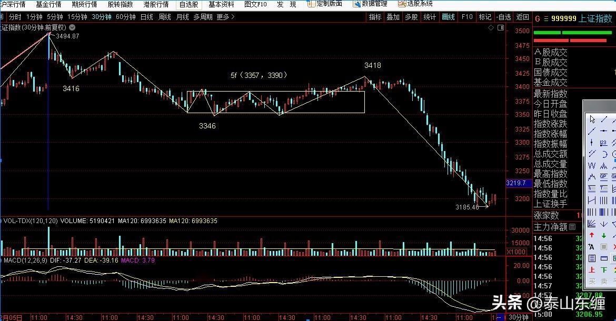The width and height of the screenshot is (616, 321).
Task: Select the mountain peak wave tool
Action: pyautogui.click(x=592, y=177)
